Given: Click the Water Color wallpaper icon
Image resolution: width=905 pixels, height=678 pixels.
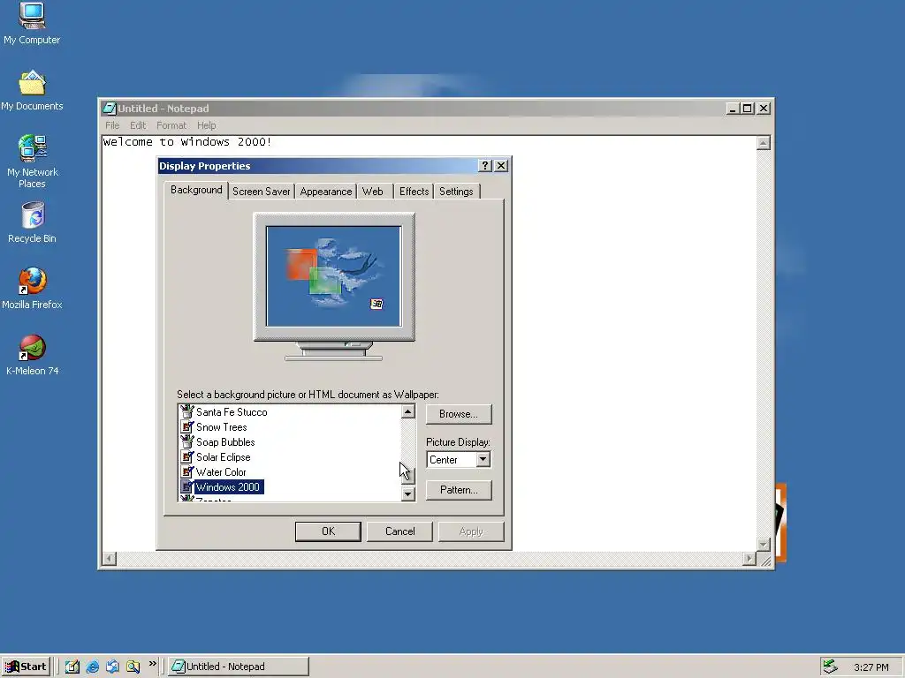Looking at the screenshot, I should [x=187, y=471].
